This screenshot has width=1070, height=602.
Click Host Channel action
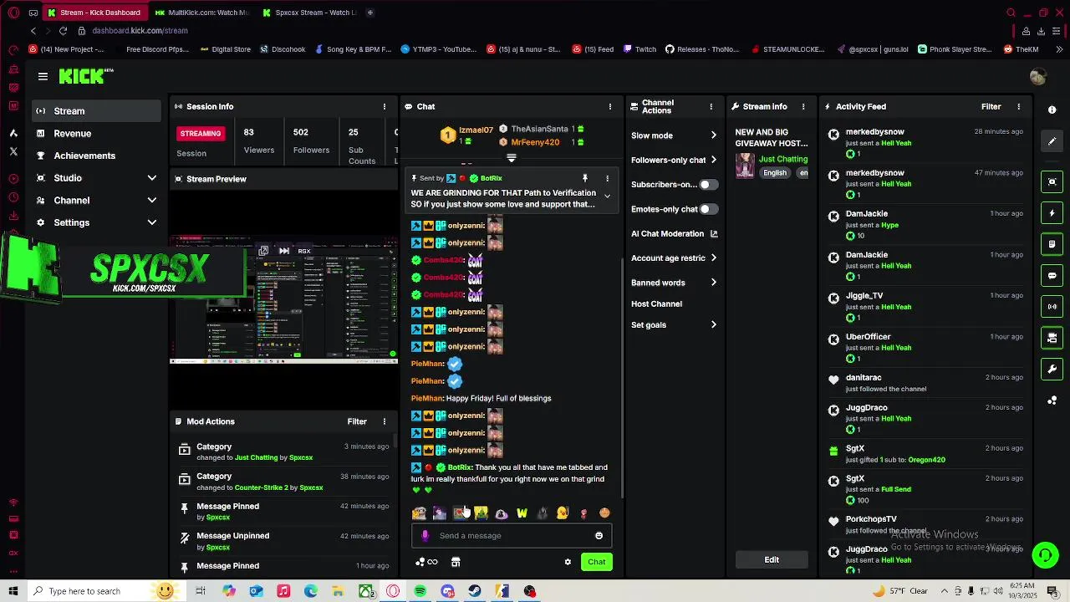[656, 304]
